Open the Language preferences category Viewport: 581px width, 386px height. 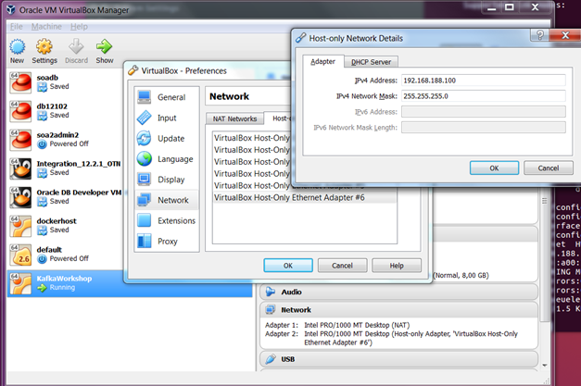167,159
